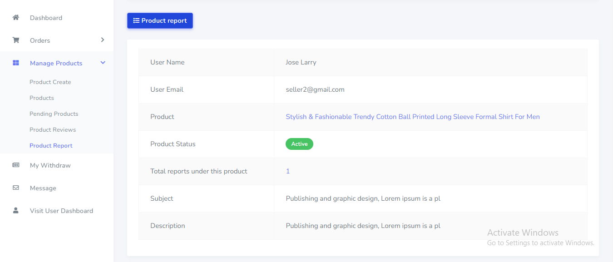Click the green Active status badge

point(299,144)
